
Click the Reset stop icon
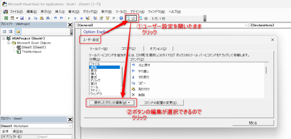[81, 18]
